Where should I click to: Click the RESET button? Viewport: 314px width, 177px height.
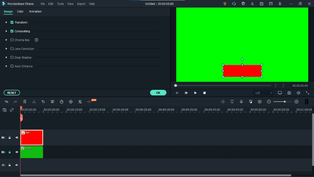pyautogui.click(x=12, y=93)
